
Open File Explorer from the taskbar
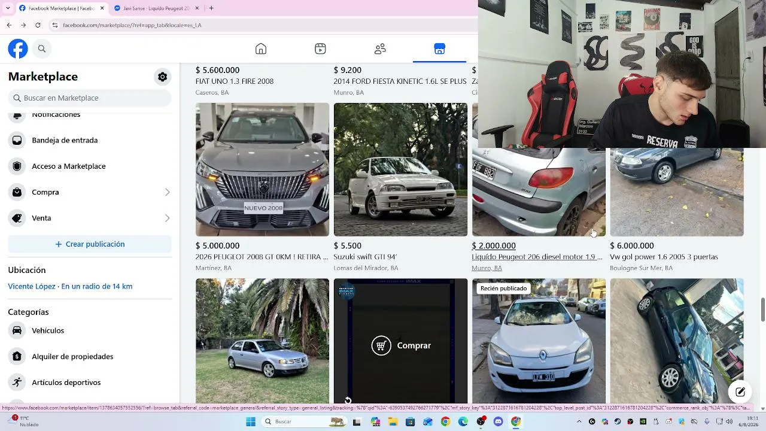[x=393, y=422]
